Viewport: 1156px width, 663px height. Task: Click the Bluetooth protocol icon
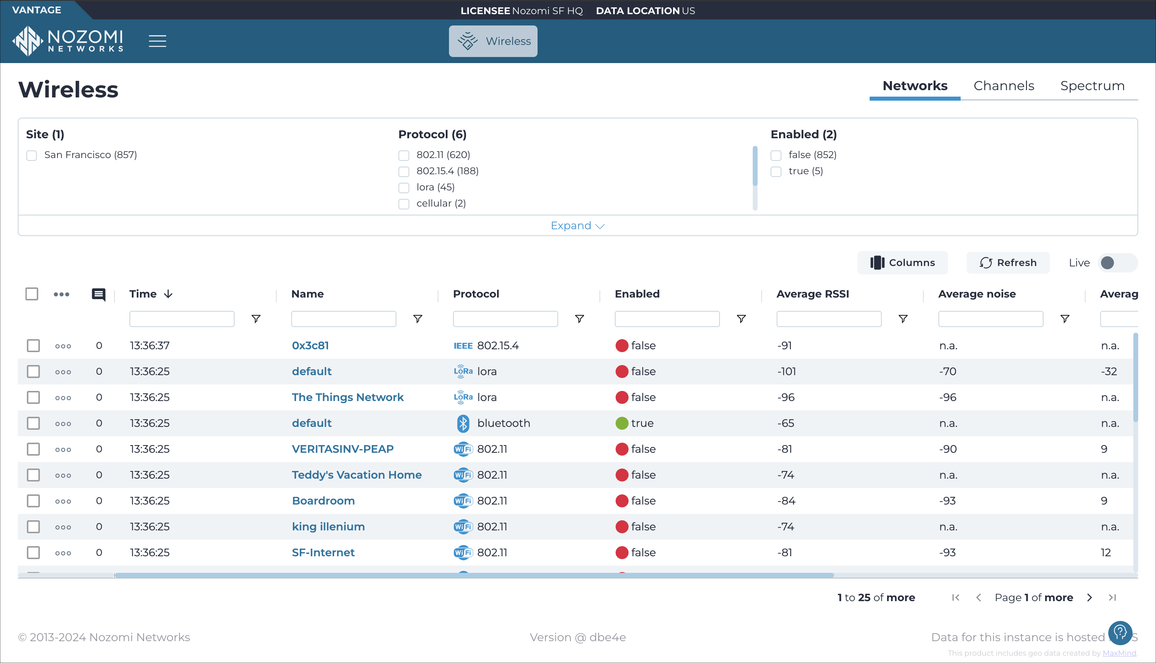click(463, 424)
